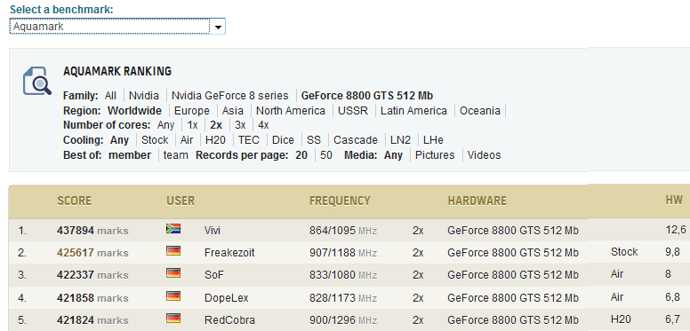Switch best of to team
The width and height of the screenshot is (690, 331).
pyautogui.click(x=175, y=155)
